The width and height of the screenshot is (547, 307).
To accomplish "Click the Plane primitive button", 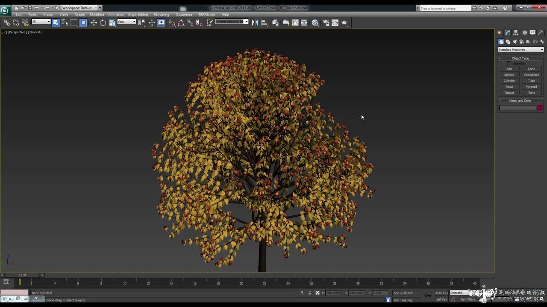I will pos(532,93).
